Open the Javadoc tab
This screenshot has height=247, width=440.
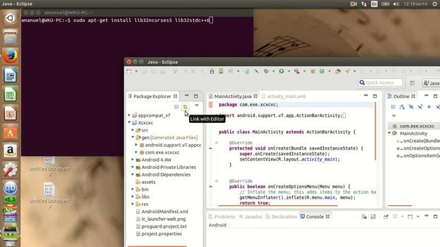click(x=250, y=217)
